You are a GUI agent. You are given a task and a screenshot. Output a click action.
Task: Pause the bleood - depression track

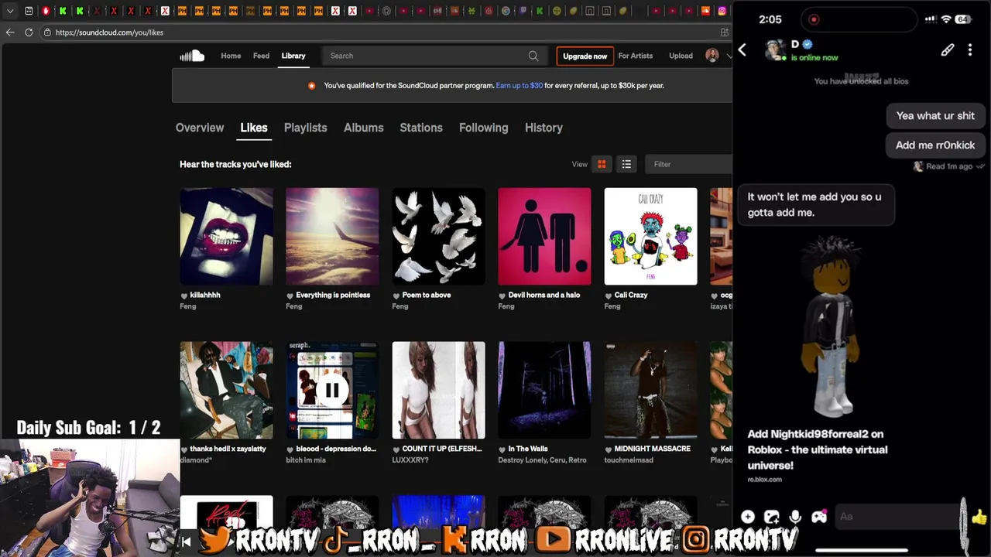tap(332, 390)
